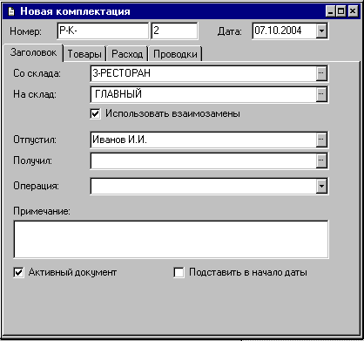Browse warehouses for the Со склада field
Screen dimensions: 364x341
321,73
